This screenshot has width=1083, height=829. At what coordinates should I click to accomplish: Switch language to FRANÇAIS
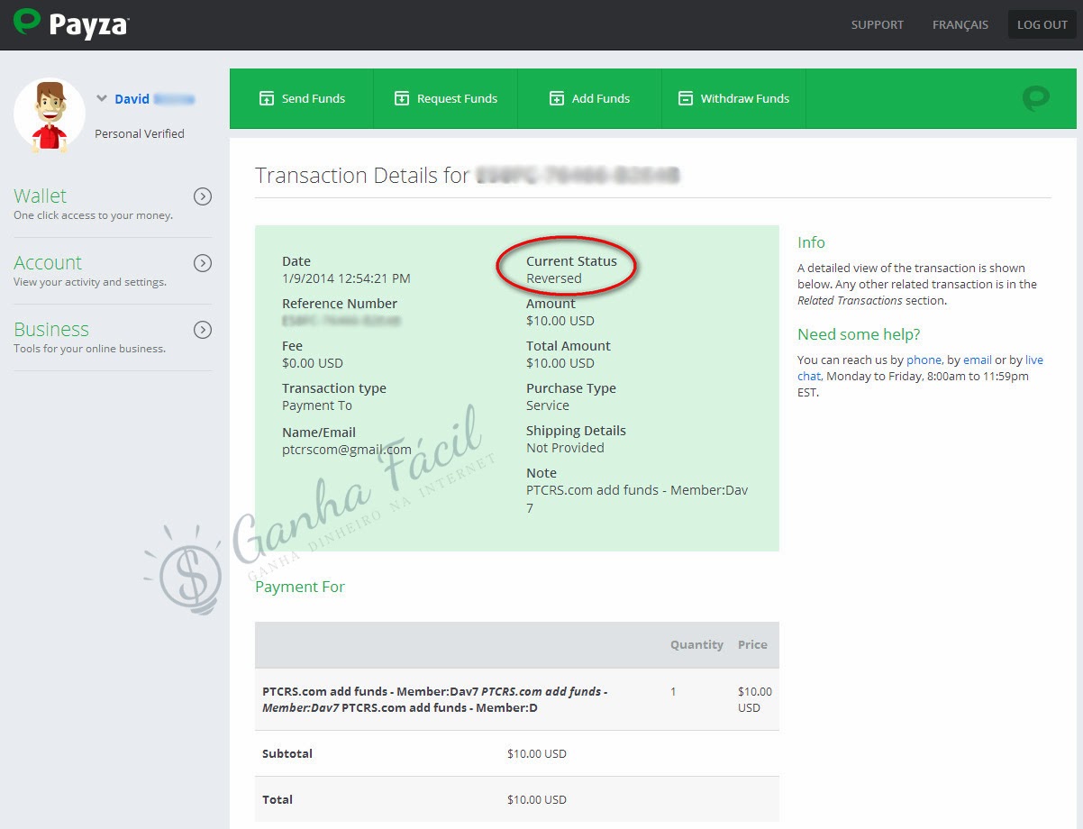click(960, 24)
